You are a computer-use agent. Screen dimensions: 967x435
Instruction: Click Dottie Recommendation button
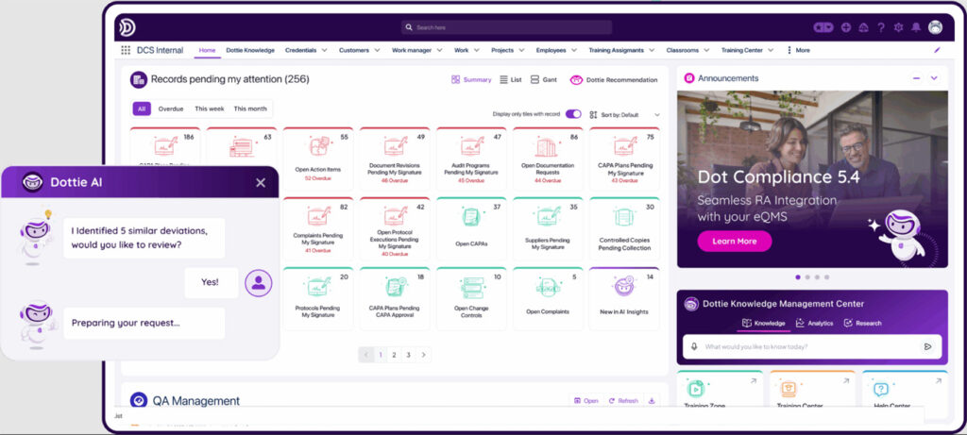point(614,79)
